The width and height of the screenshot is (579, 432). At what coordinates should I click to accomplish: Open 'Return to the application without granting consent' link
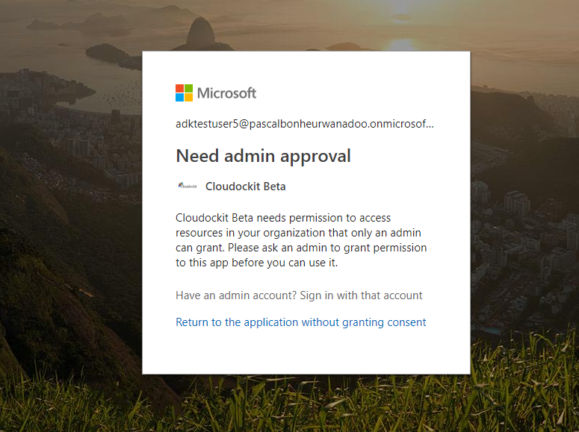(x=300, y=322)
